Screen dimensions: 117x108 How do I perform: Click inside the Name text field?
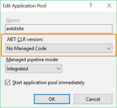[x=59, y=29]
